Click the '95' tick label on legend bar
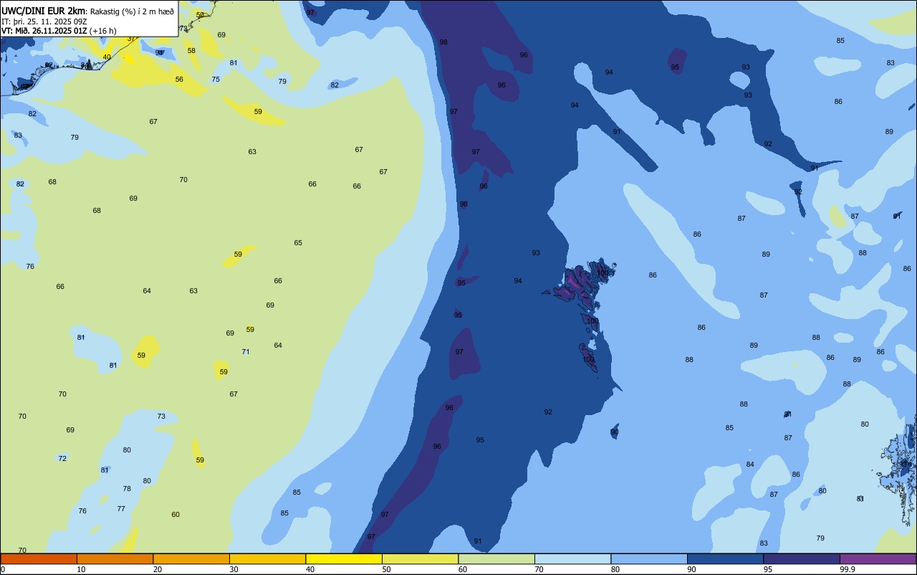Viewport: 917px width, 575px height. click(768, 569)
